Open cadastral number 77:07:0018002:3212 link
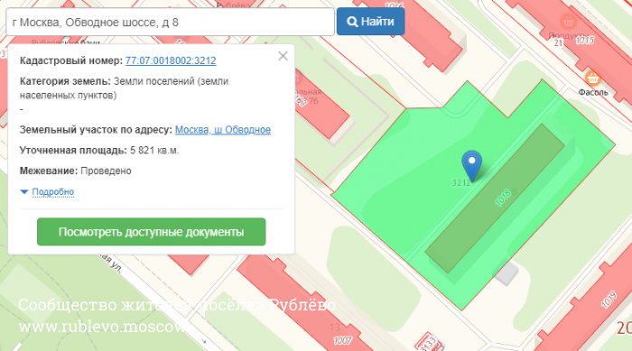Viewport: 632px width, 351px height. pyautogui.click(x=171, y=60)
